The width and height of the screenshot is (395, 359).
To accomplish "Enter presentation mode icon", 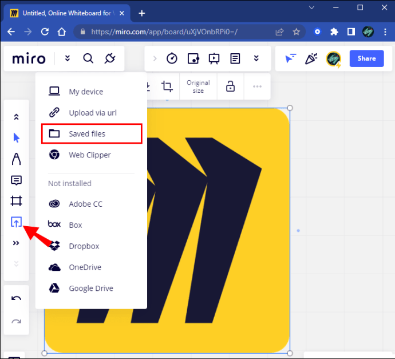I will (x=214, y=59).
